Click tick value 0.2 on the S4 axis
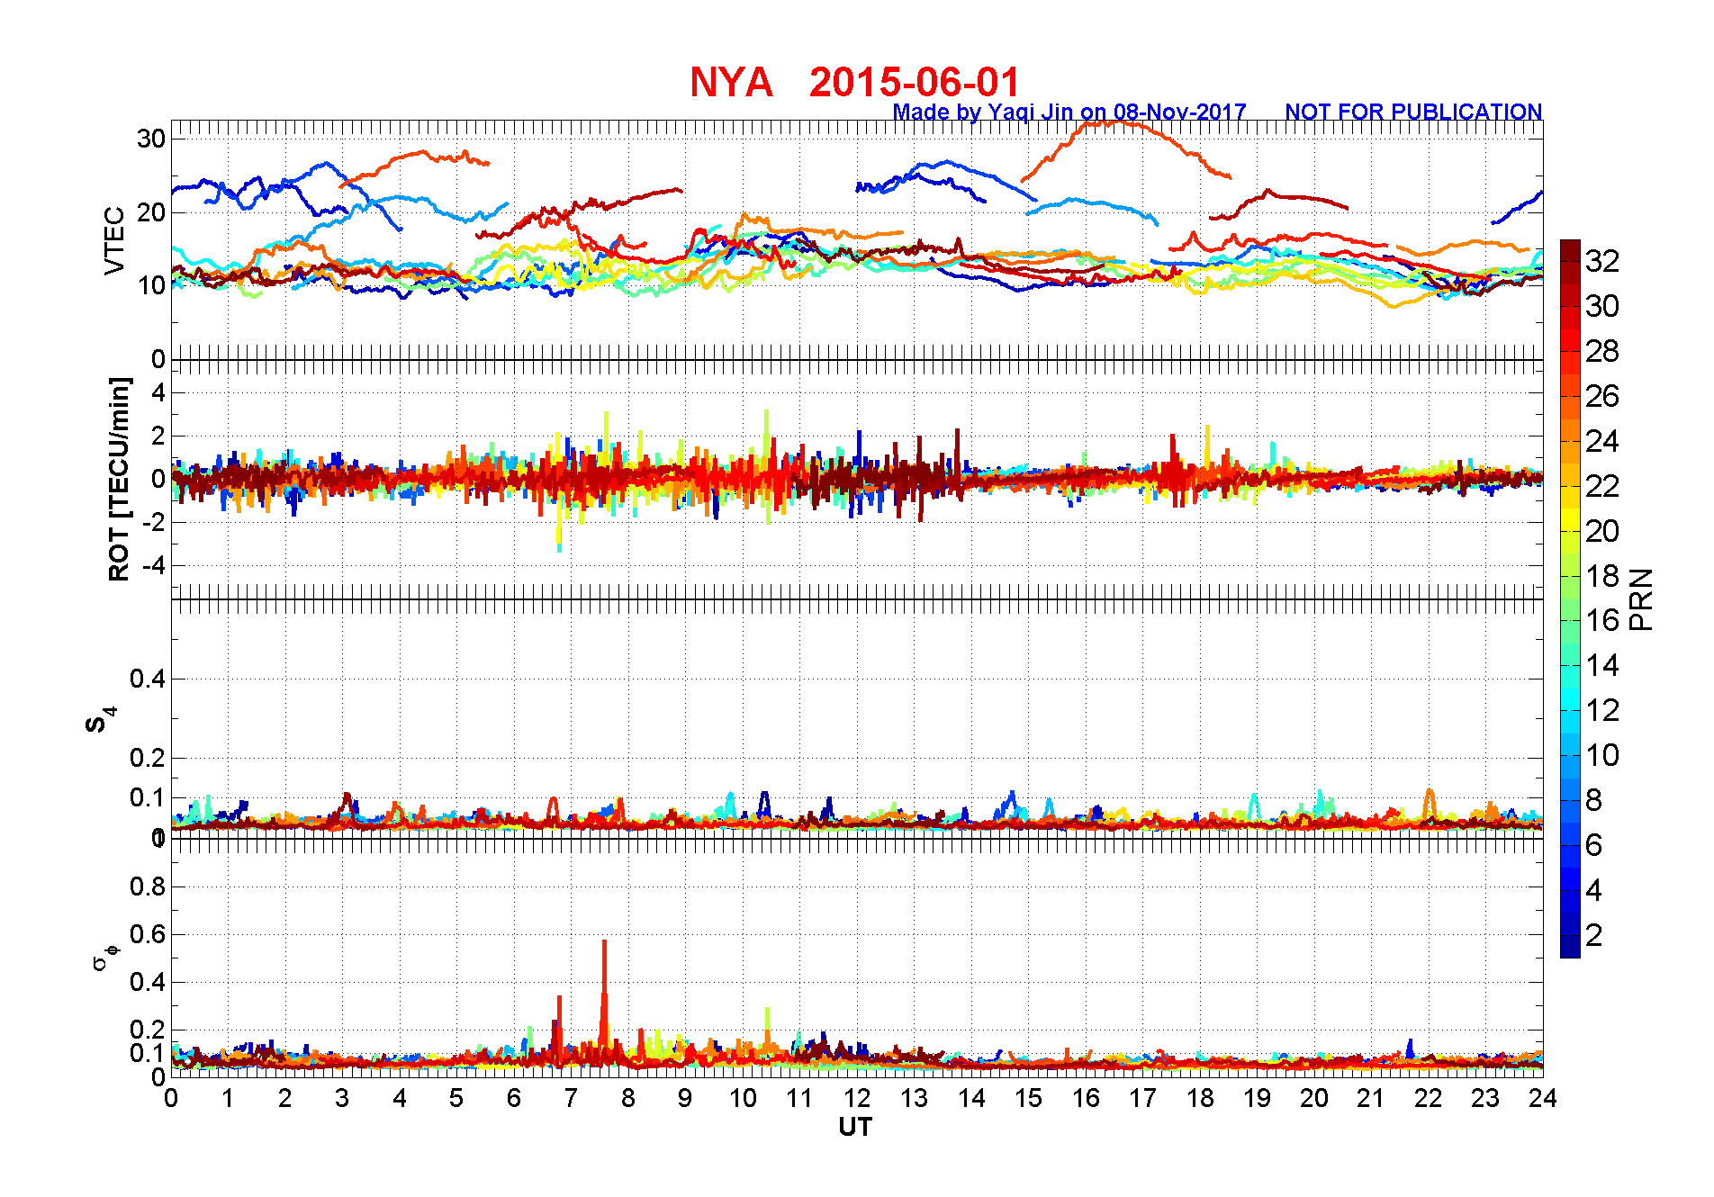The width and height of the screenshot is (1714, 1197). 148,758
